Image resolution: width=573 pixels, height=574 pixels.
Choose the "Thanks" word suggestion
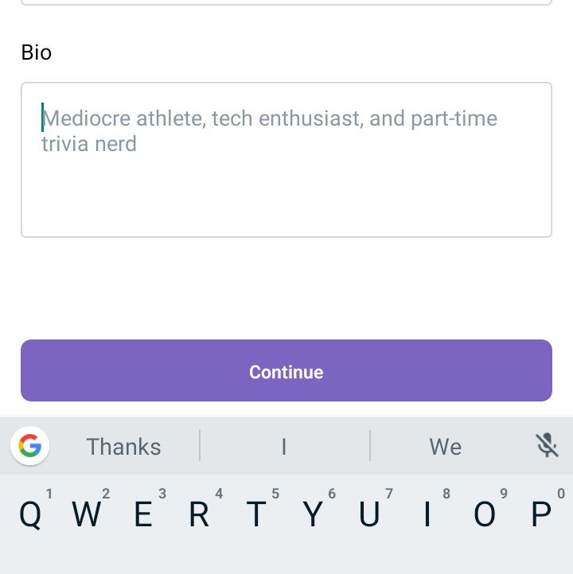click(x=123, y=447)
